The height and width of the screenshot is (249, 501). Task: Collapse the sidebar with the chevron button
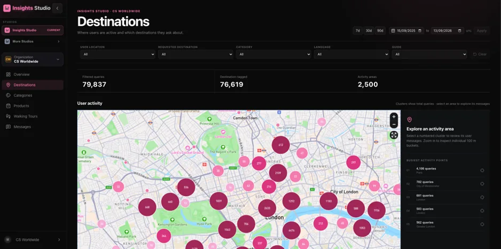click(x=57, y=9)
